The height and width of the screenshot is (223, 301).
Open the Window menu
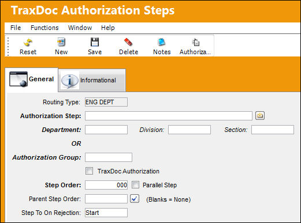(x=80, y=28)
